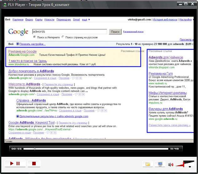Click 'Разместите здесь свою рекламу »' link
The image size is (198, 174).
(x=169, y=125)
